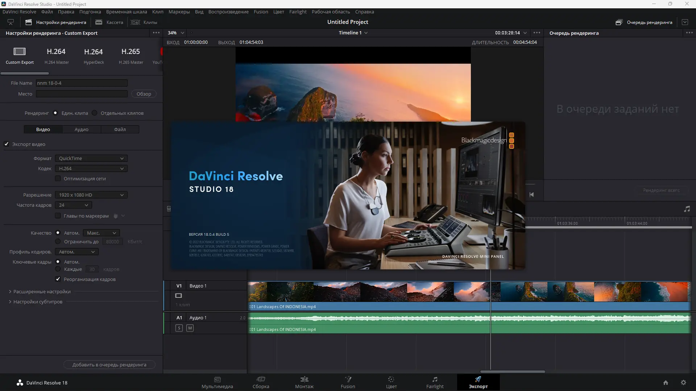Viewport: 696px width, 391px height.
Task: Click the Обзор button to choose location
Action: pos(144,94)
